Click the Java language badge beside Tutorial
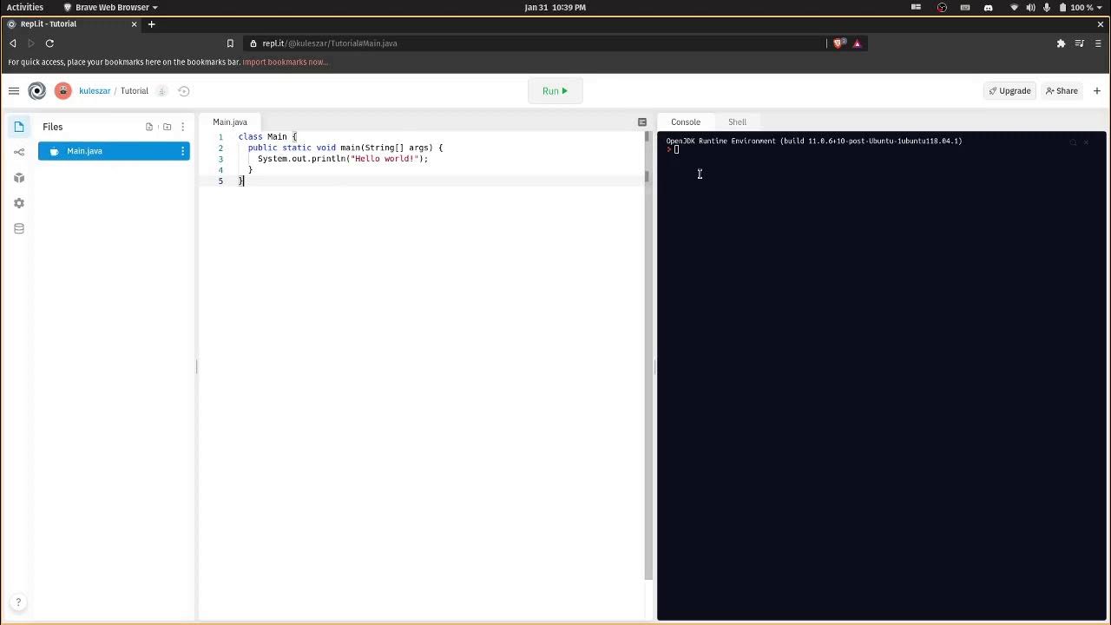The width and height of the screenshot is (1111, 625). [161, 91]
